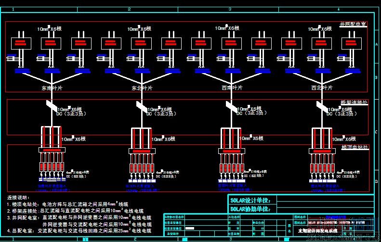Select the 东南叶片 label
381x242 pixels.
tap(52, 88)
